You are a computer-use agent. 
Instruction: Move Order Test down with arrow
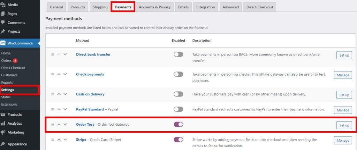[65, 124]
